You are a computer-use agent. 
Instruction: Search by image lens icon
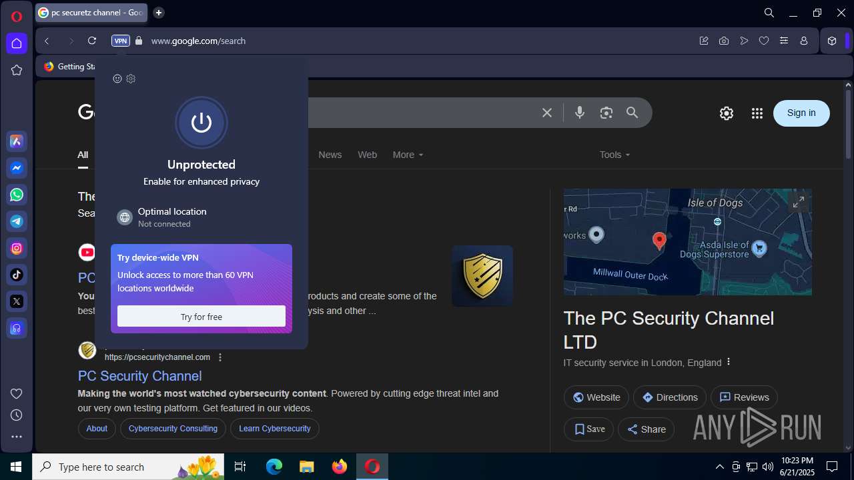click(x=606, y=113)
